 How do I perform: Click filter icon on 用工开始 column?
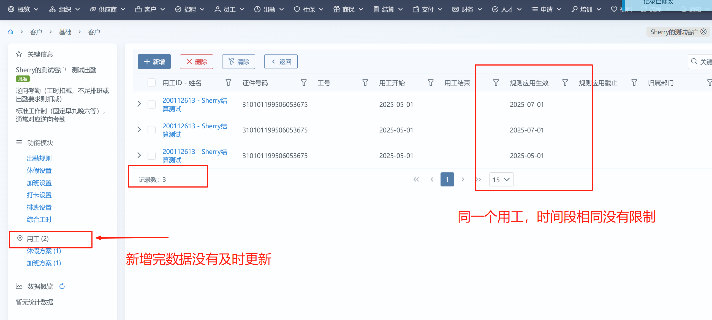(x=430, y=83)
